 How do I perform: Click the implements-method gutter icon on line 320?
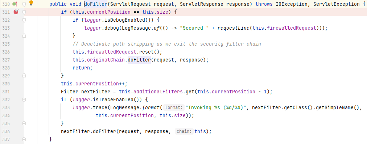point(15,4)
